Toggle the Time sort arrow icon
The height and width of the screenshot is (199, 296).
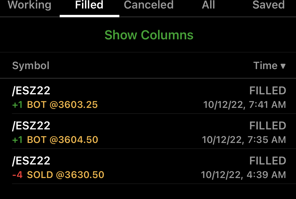(283, 66)
